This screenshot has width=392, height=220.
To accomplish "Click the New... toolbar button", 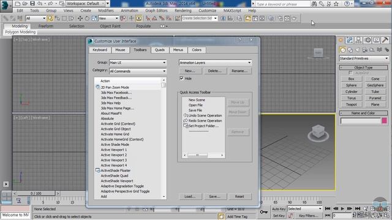I will [x=190, y=71].
